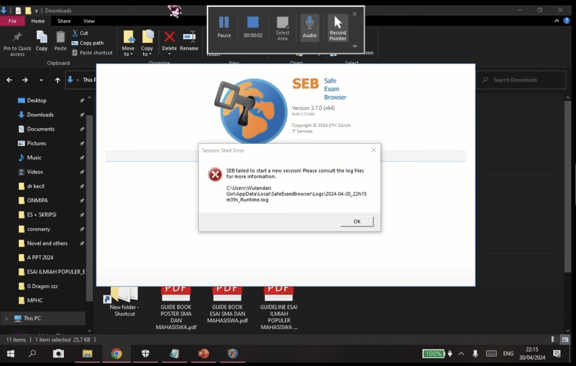This screenshot has width=576, height=366.
Task: Pause the screen recording
Action: click(224, 27)
